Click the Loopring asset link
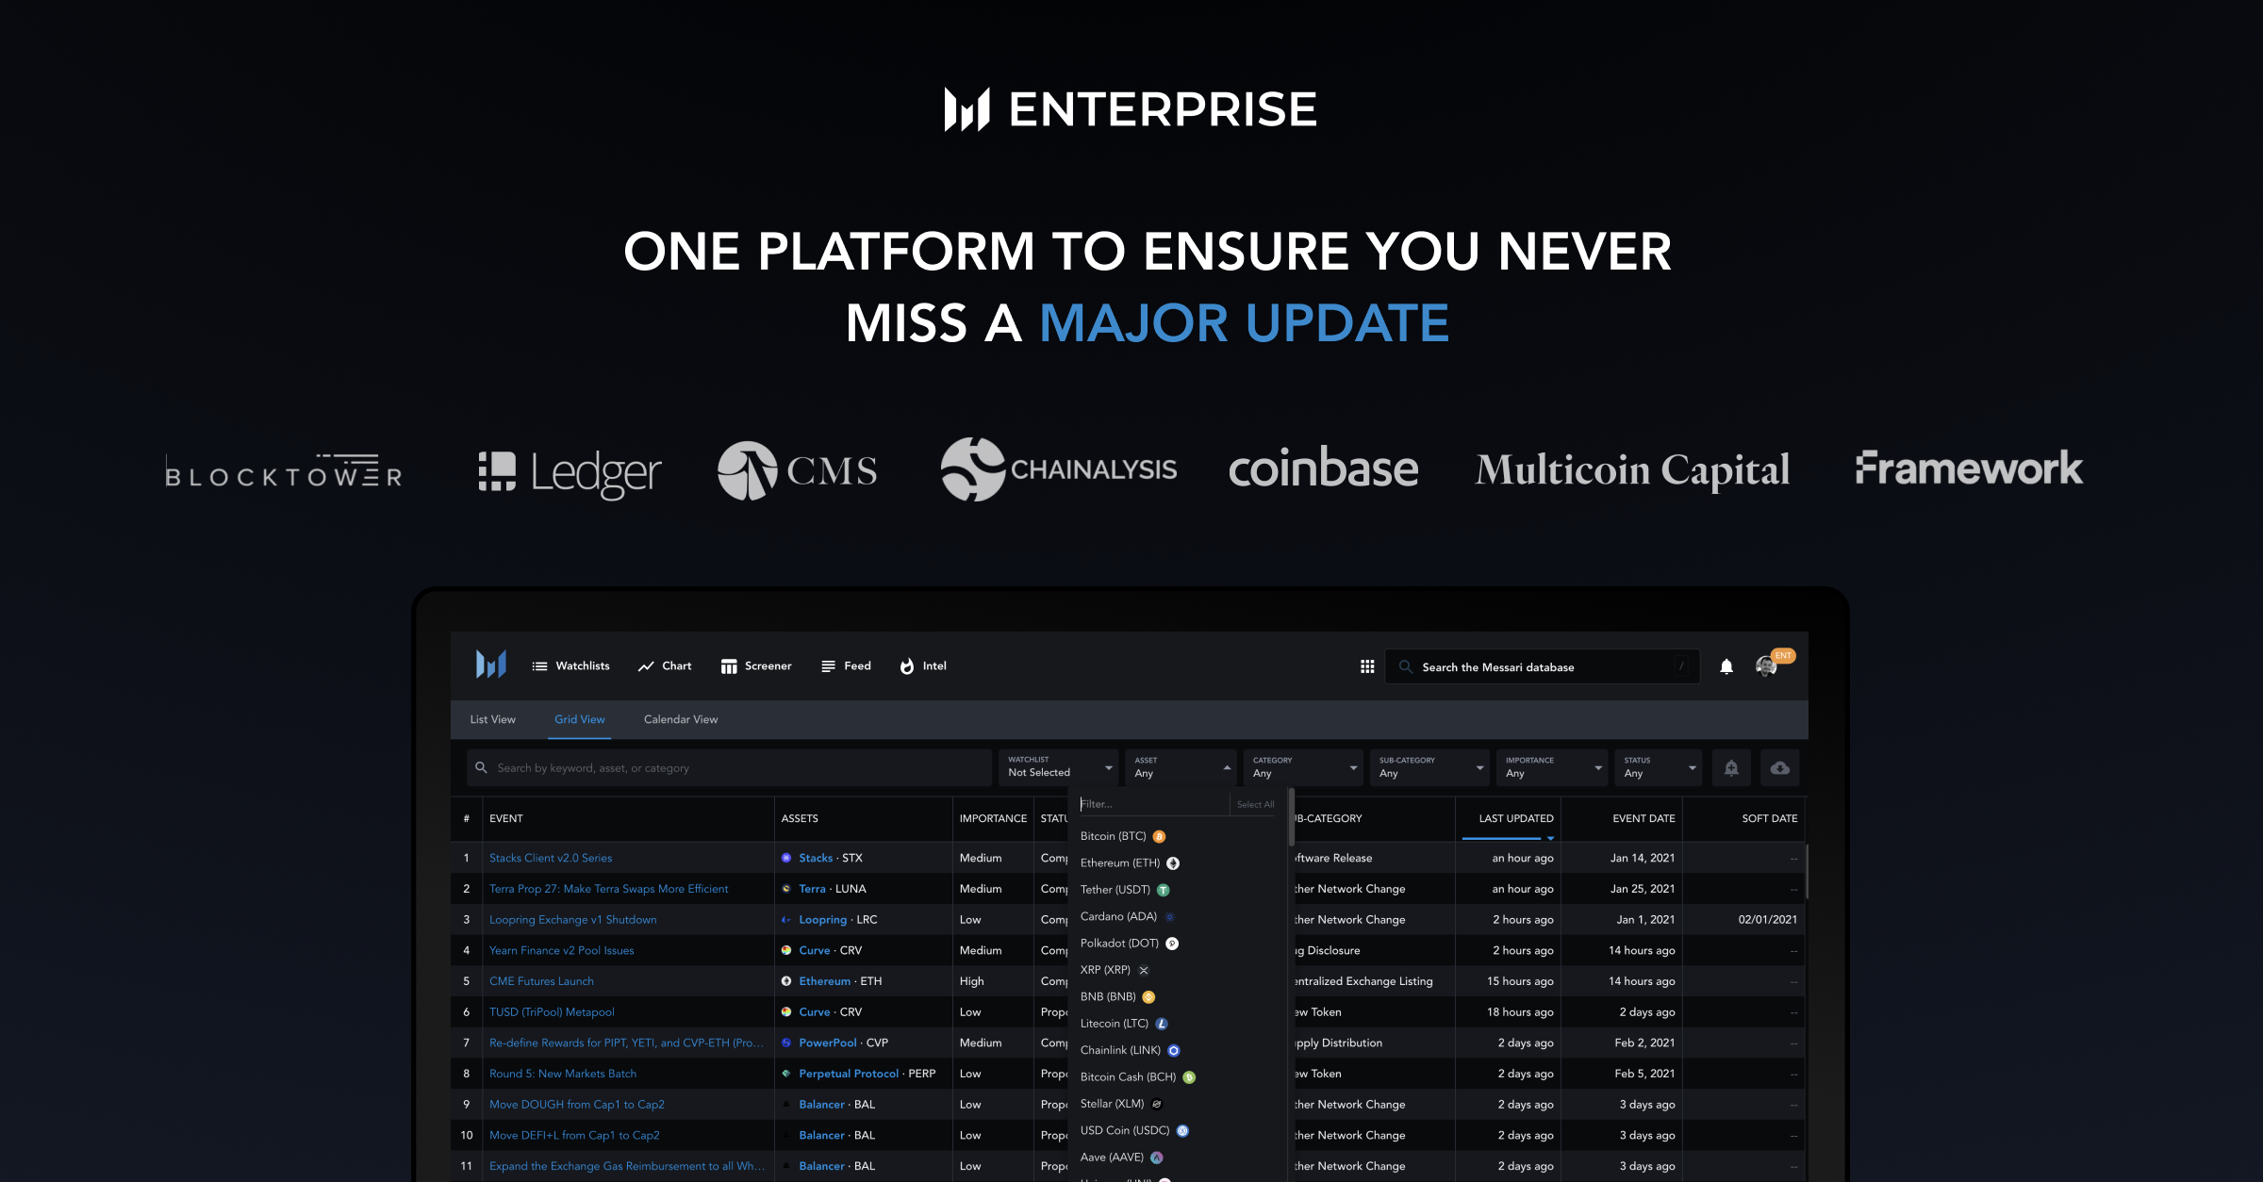Screen dimensions: 2263x1182 pyautogui.click(x=822, y=919)
